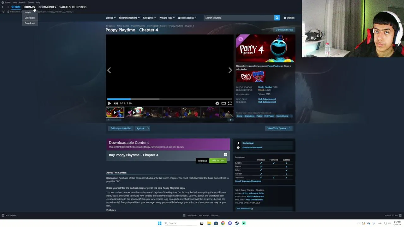Click See all 9 supported languages
This screenshot has height=227, width=404.
[248, 181]
